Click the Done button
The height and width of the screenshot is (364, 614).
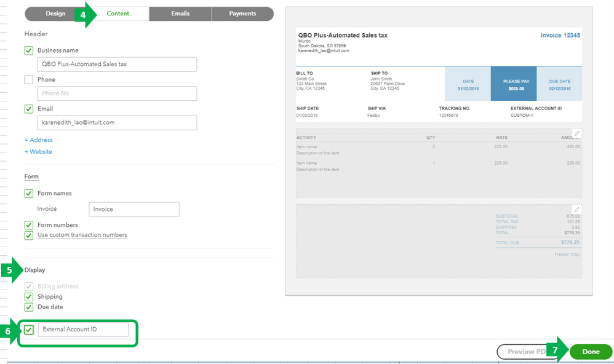click(591, 352)
